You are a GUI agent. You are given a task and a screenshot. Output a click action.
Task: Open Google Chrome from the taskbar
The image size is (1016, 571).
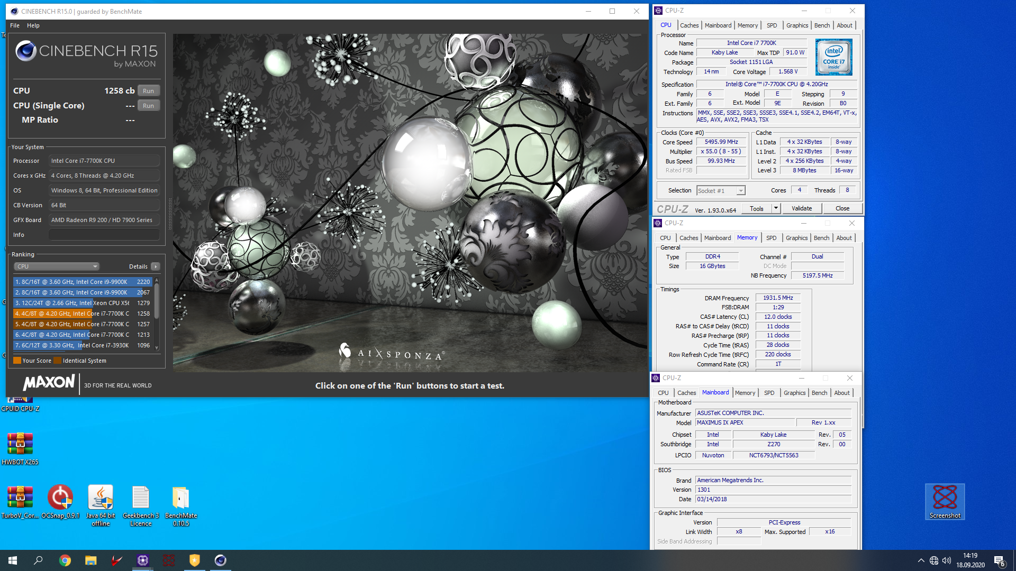pyautogui.click(x=65, y=560)
